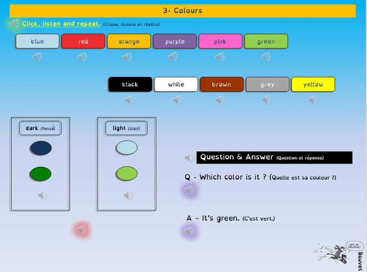Play sound in the light colours box
Image resolution: width=367 pixels, height=272 pixels.
(x=128, y=195)
